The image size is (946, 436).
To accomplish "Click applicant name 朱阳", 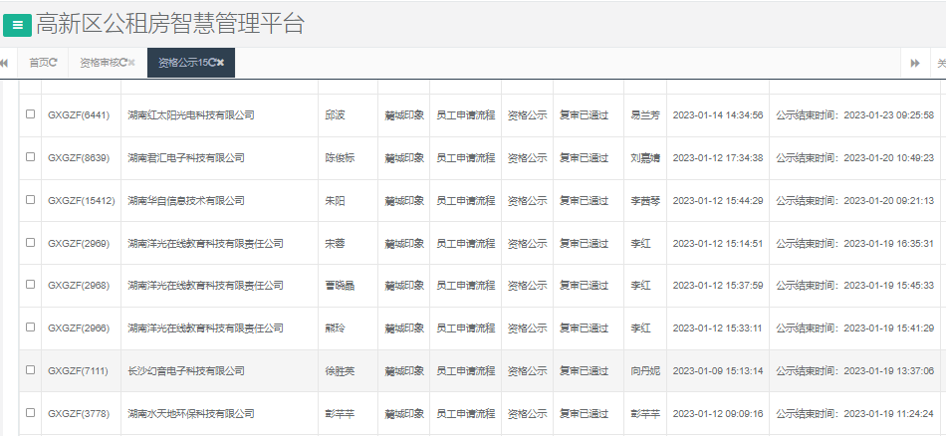I will (x=335, y=201).
